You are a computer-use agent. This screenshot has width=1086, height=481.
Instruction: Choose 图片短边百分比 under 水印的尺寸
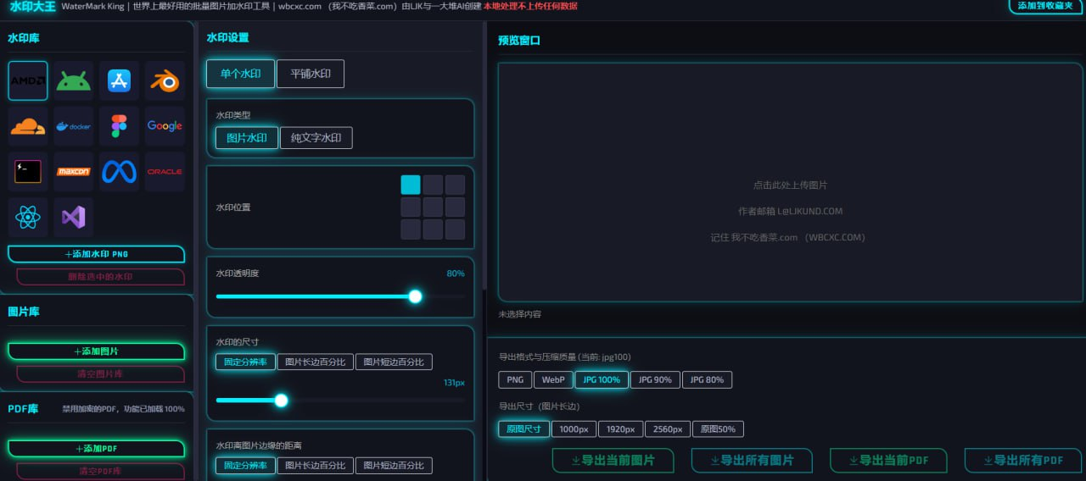pos(394,362)
